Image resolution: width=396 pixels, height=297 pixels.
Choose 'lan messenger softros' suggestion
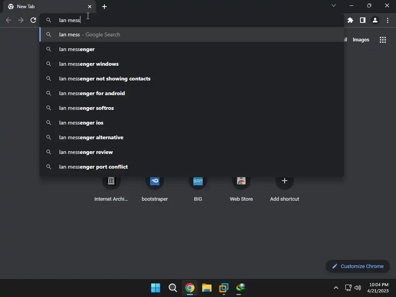[192, 108]
